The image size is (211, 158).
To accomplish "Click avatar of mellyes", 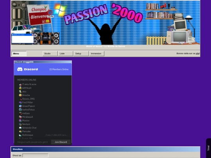I will click(x=20, y=114).
